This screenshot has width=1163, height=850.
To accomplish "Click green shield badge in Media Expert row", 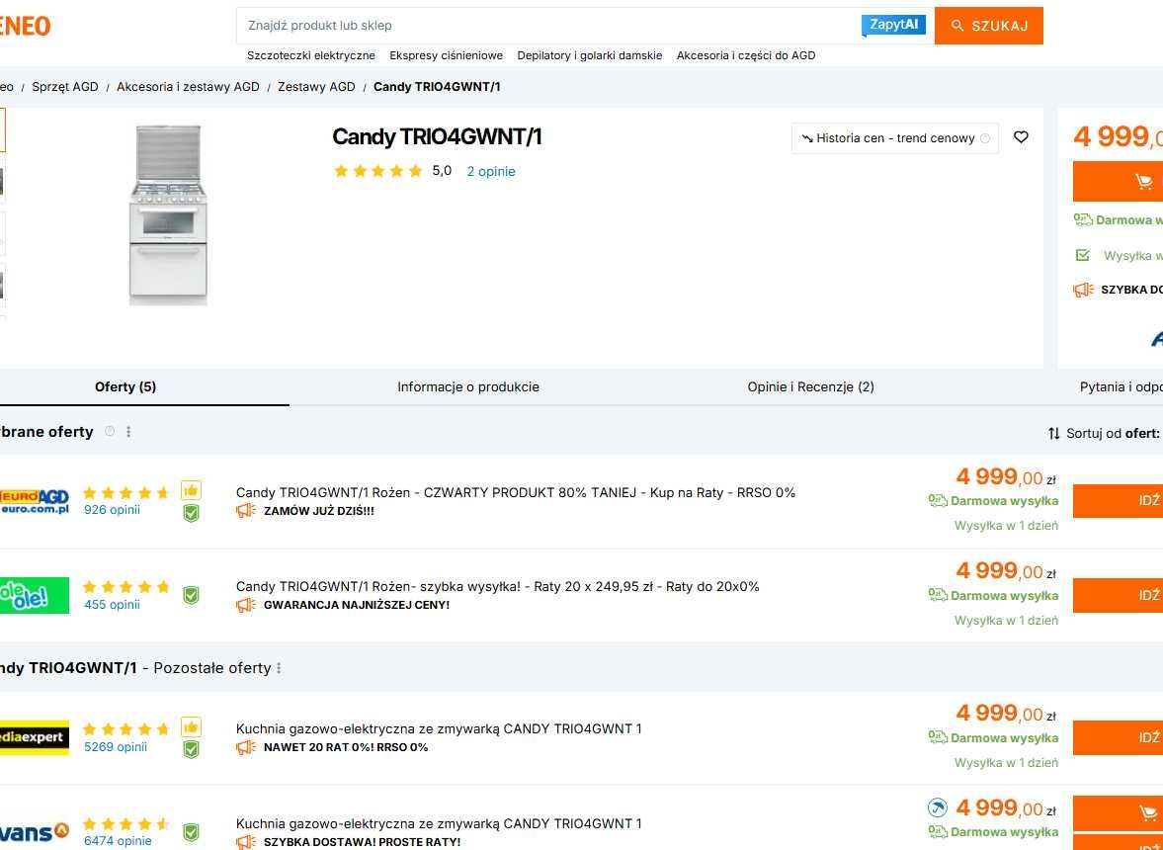I will 191,749.
